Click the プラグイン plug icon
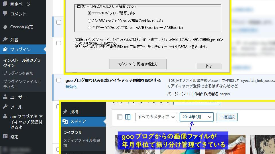Image resolution: width=275 pixels, height=154 pixels. [x=5, y=49]
